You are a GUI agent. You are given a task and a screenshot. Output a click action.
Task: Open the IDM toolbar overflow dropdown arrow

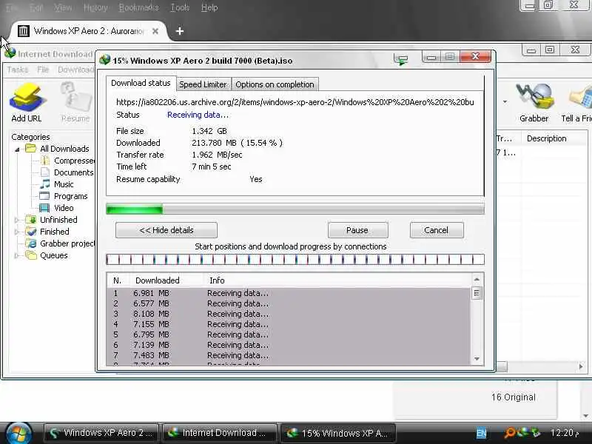click(505, 101)
